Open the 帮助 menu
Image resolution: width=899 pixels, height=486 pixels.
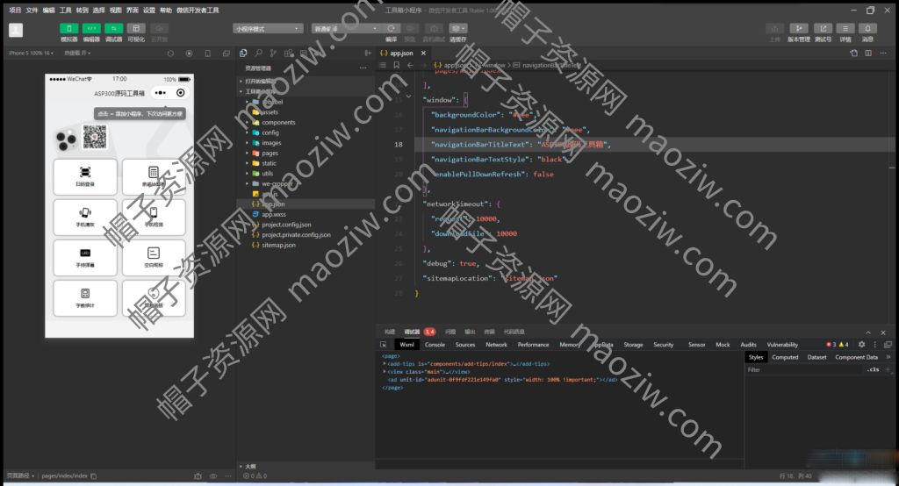pos(166,11)
